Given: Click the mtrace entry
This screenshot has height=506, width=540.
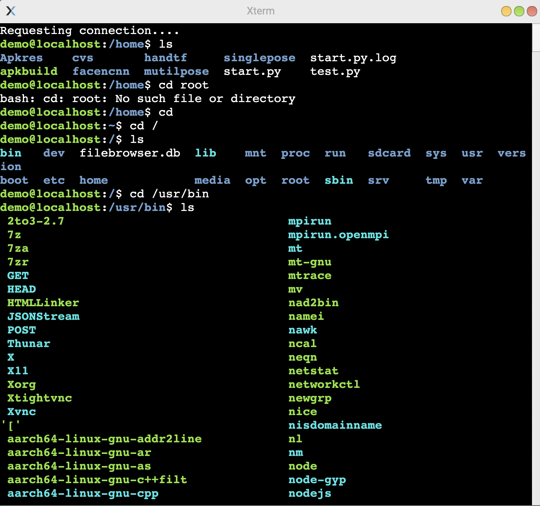Looking at the screenshot, I should point(310,275).
